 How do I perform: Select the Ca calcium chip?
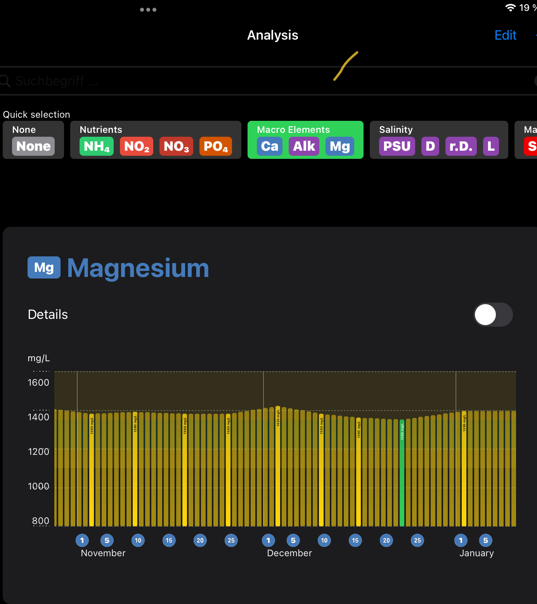tap(270, 146)
